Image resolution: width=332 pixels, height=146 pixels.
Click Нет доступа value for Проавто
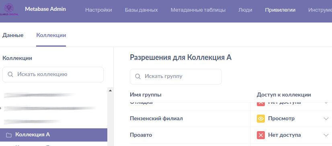point(284,135)
